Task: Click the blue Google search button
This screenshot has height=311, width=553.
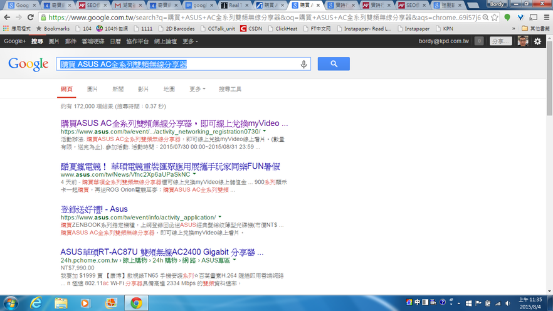Action: coord(334,64)
